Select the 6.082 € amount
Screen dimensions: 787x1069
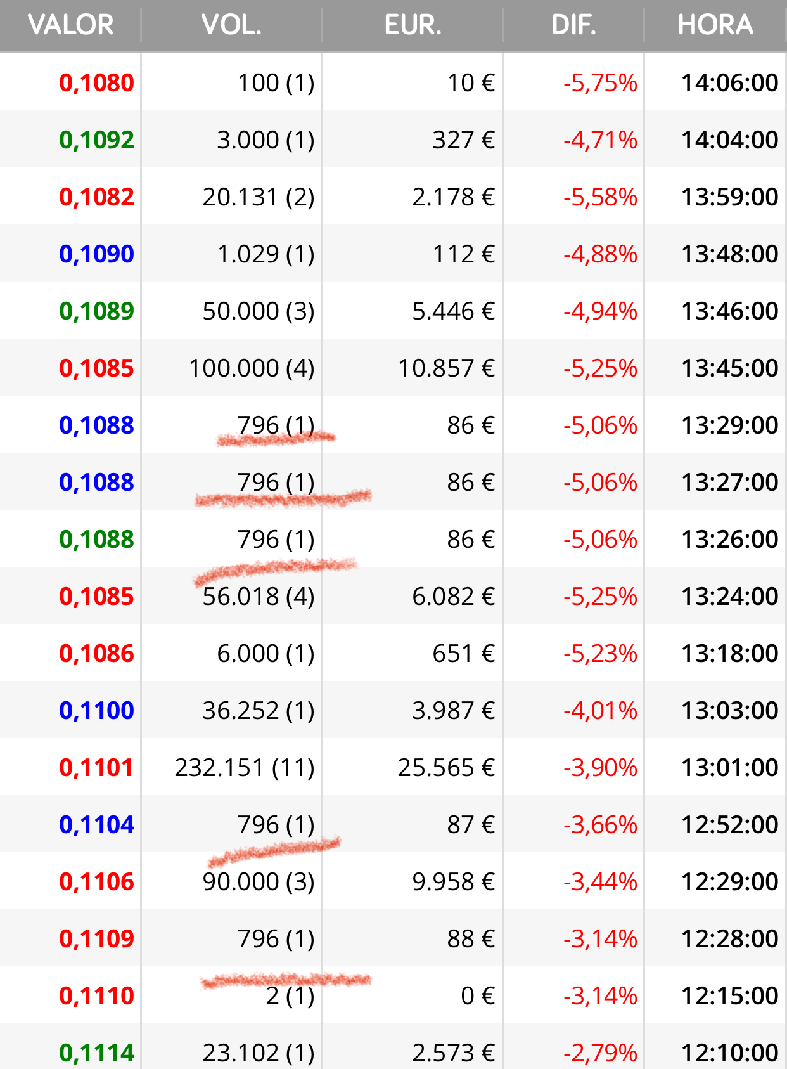pyautogui.click(x=453, y=597)
